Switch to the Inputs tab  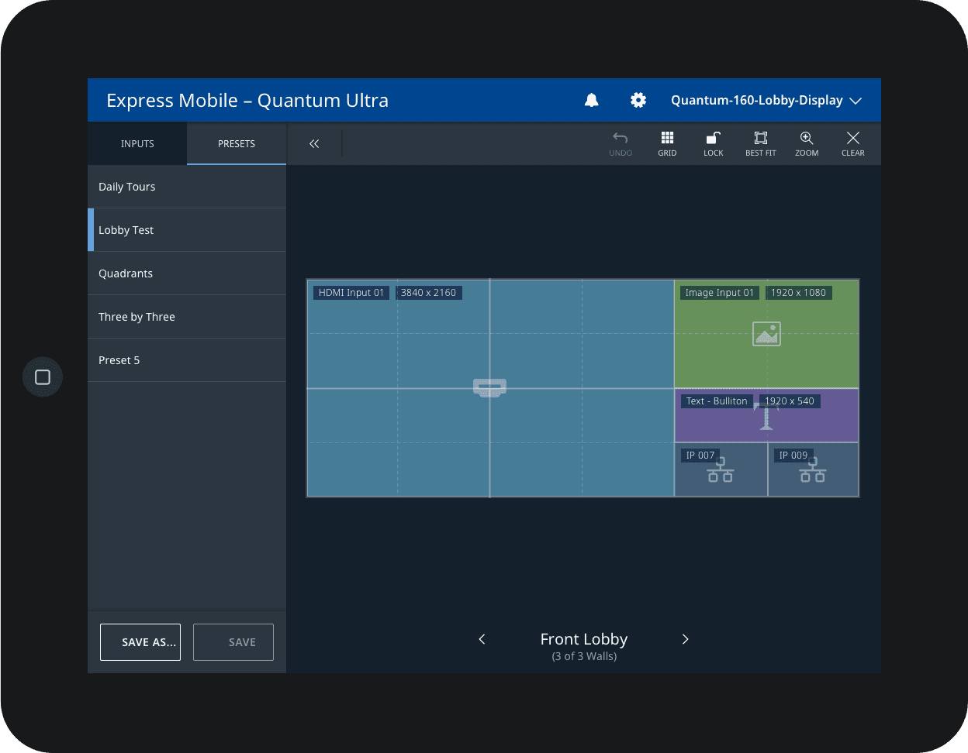[137, 143]
